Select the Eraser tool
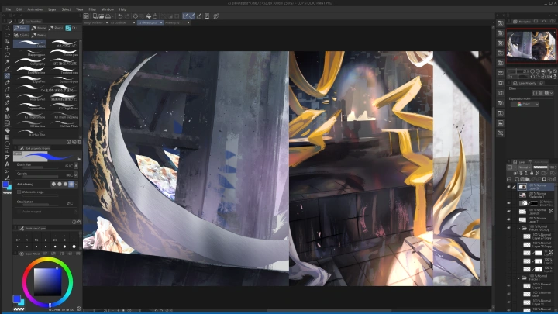The height and width of the screenshot is (314, 558). pos(7,109)
